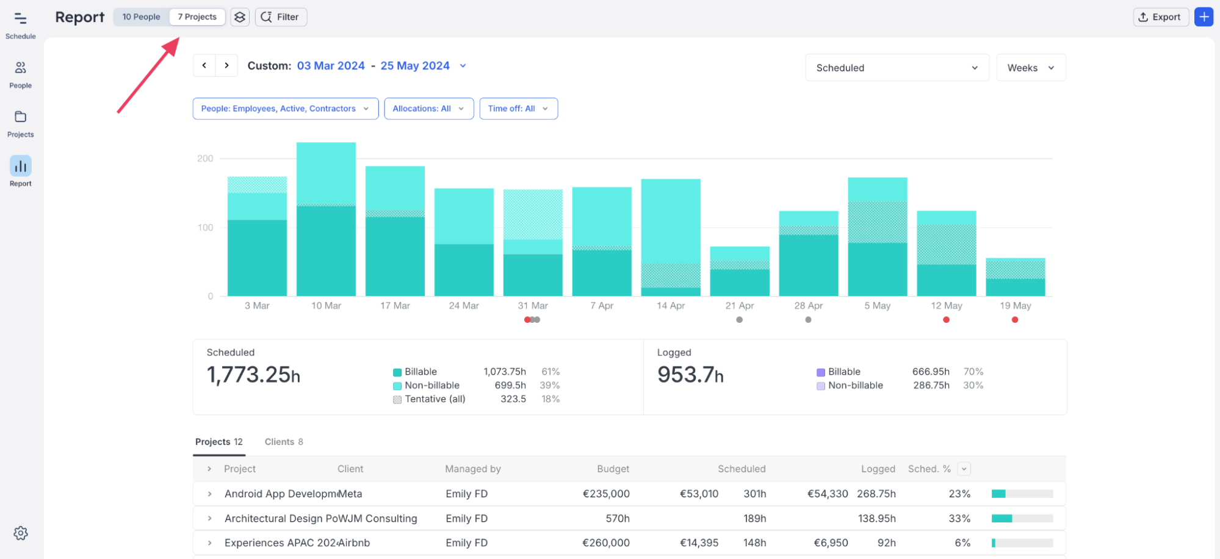The image size is (1220, 559).
Task: Click the Export button
Action: point(1160,17)
